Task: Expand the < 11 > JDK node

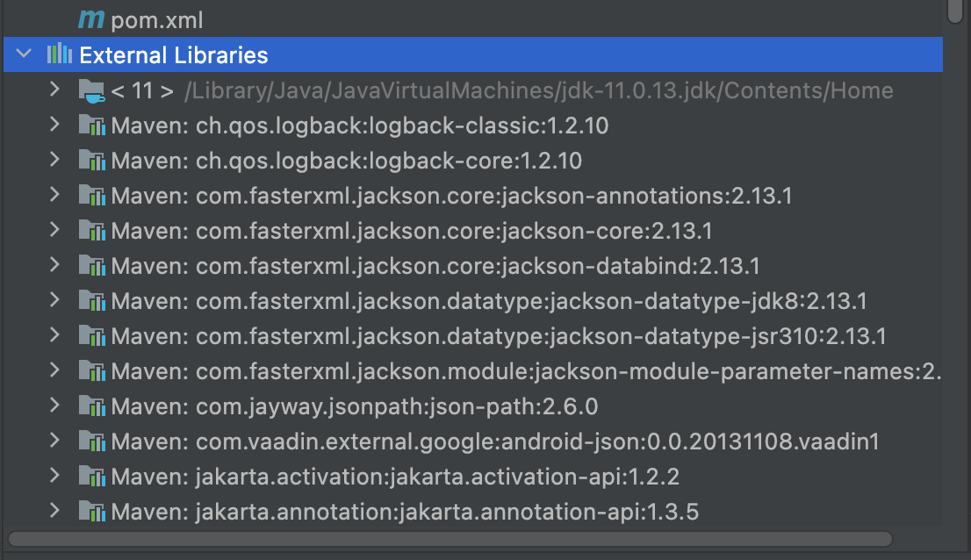Action: [54, 90]
